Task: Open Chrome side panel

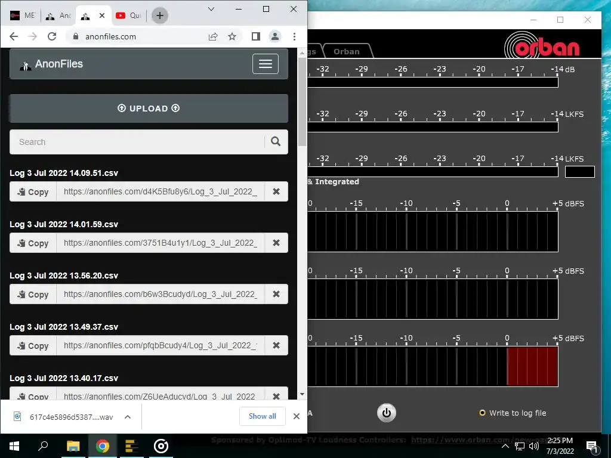Action: pyautogui.click(x=255, y=36)
